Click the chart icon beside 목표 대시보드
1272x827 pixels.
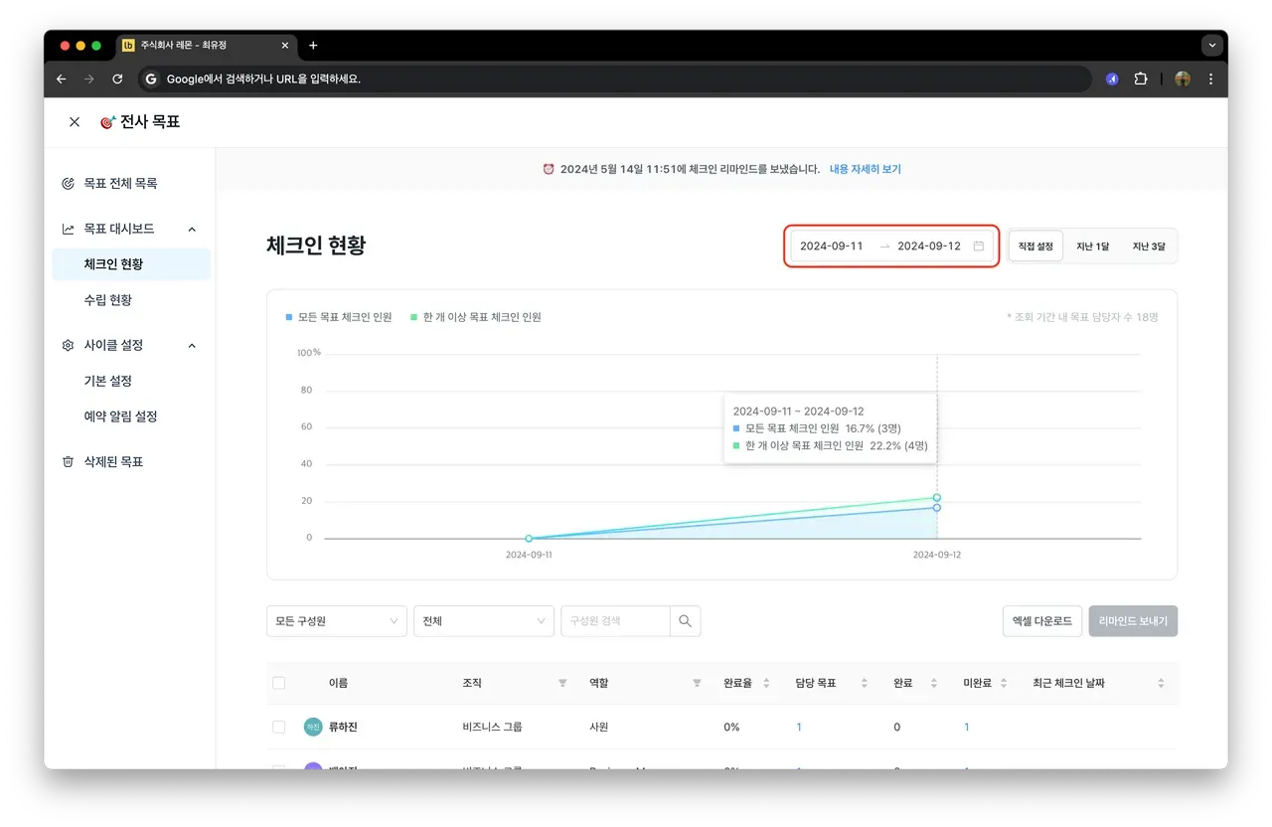68,229
